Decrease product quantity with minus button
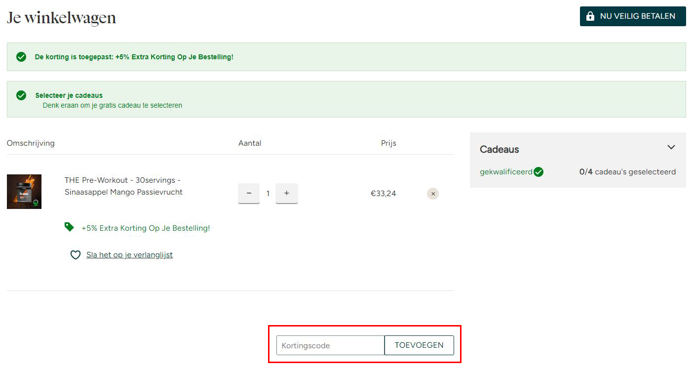This screenshot has height=370, width=693. click(x=249, y=193)
